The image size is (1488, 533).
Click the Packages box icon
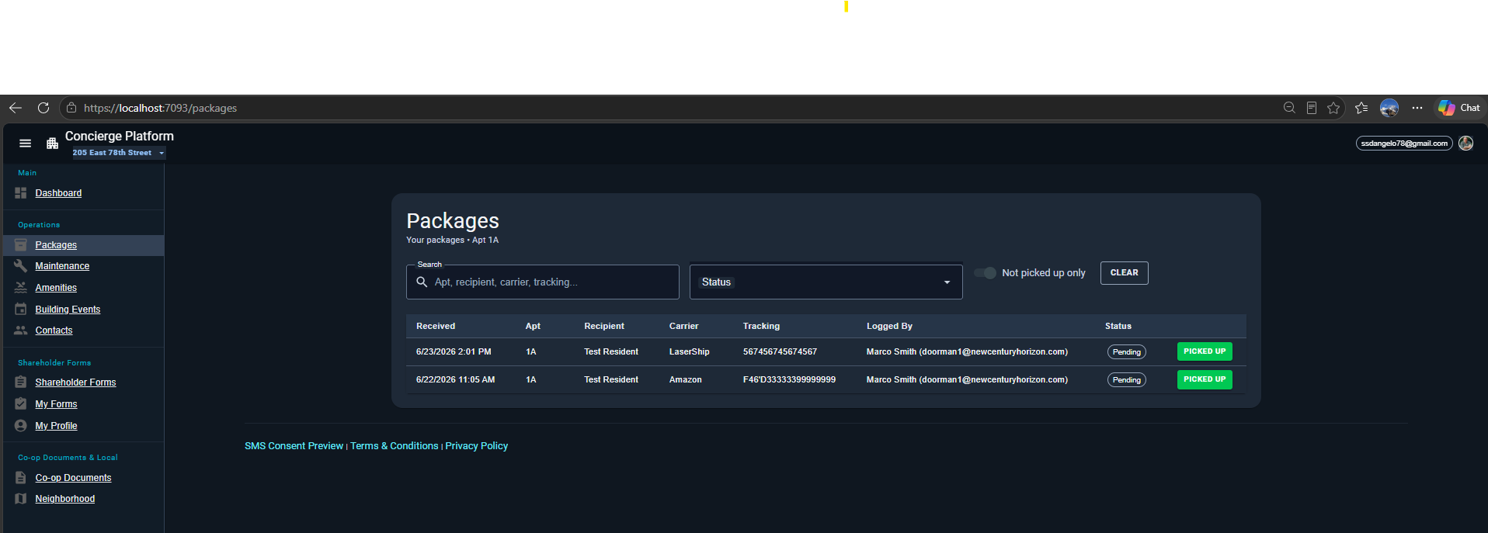point(21,245)
